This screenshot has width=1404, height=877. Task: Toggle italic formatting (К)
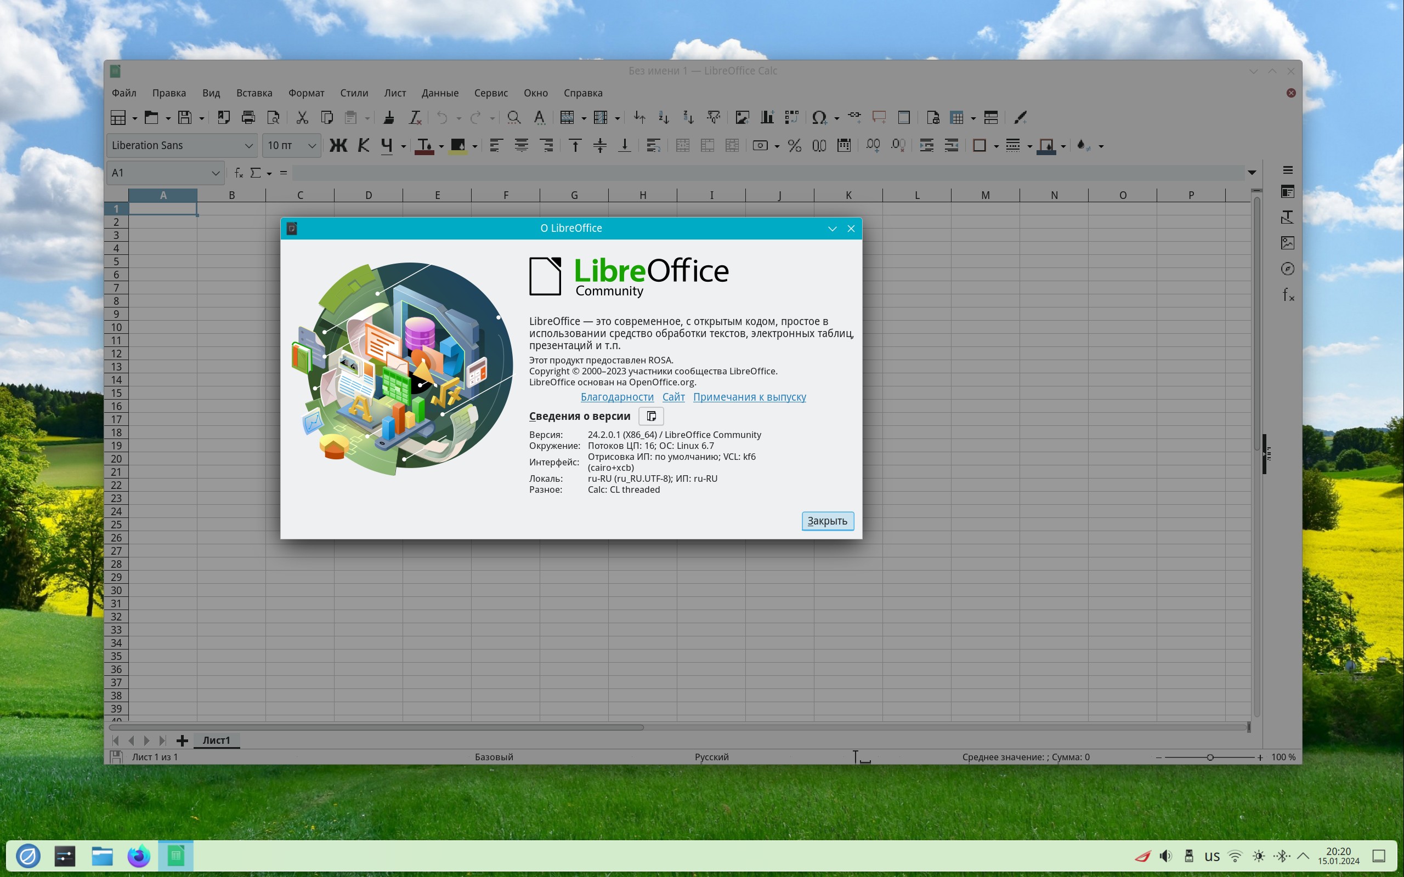tap(363, 146)
